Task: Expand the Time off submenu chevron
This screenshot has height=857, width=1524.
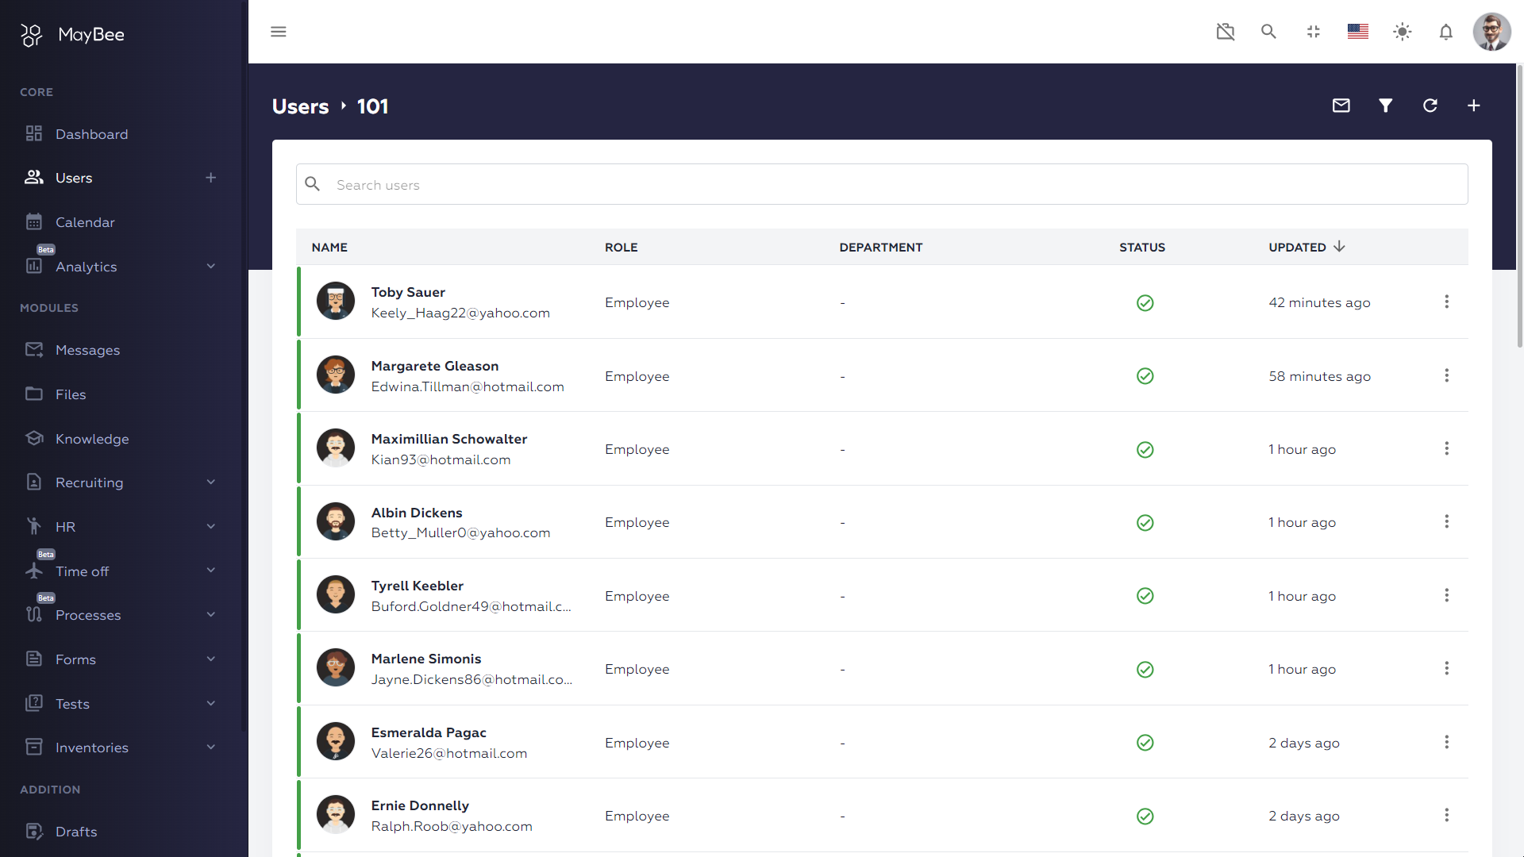Action: (x=211, y=571)
